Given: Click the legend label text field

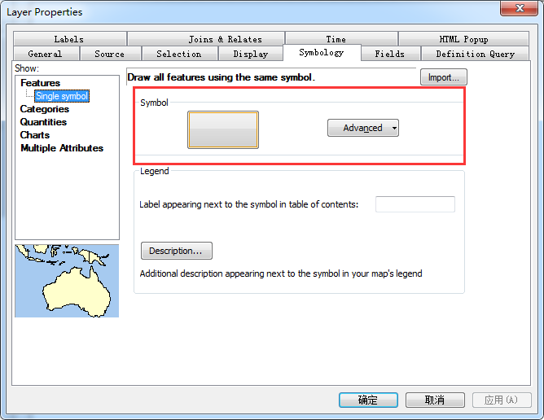Looking at the screenshot, I should 415,204.
